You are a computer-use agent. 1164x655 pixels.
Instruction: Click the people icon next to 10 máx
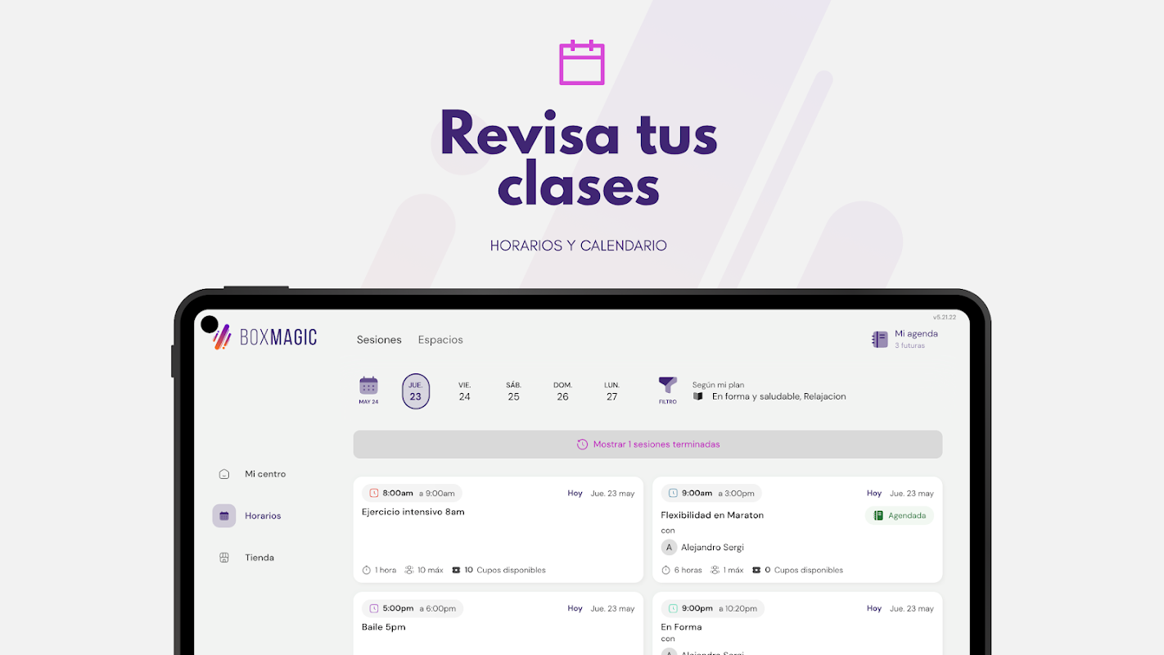pyautogui.click(x=409, y=570)
